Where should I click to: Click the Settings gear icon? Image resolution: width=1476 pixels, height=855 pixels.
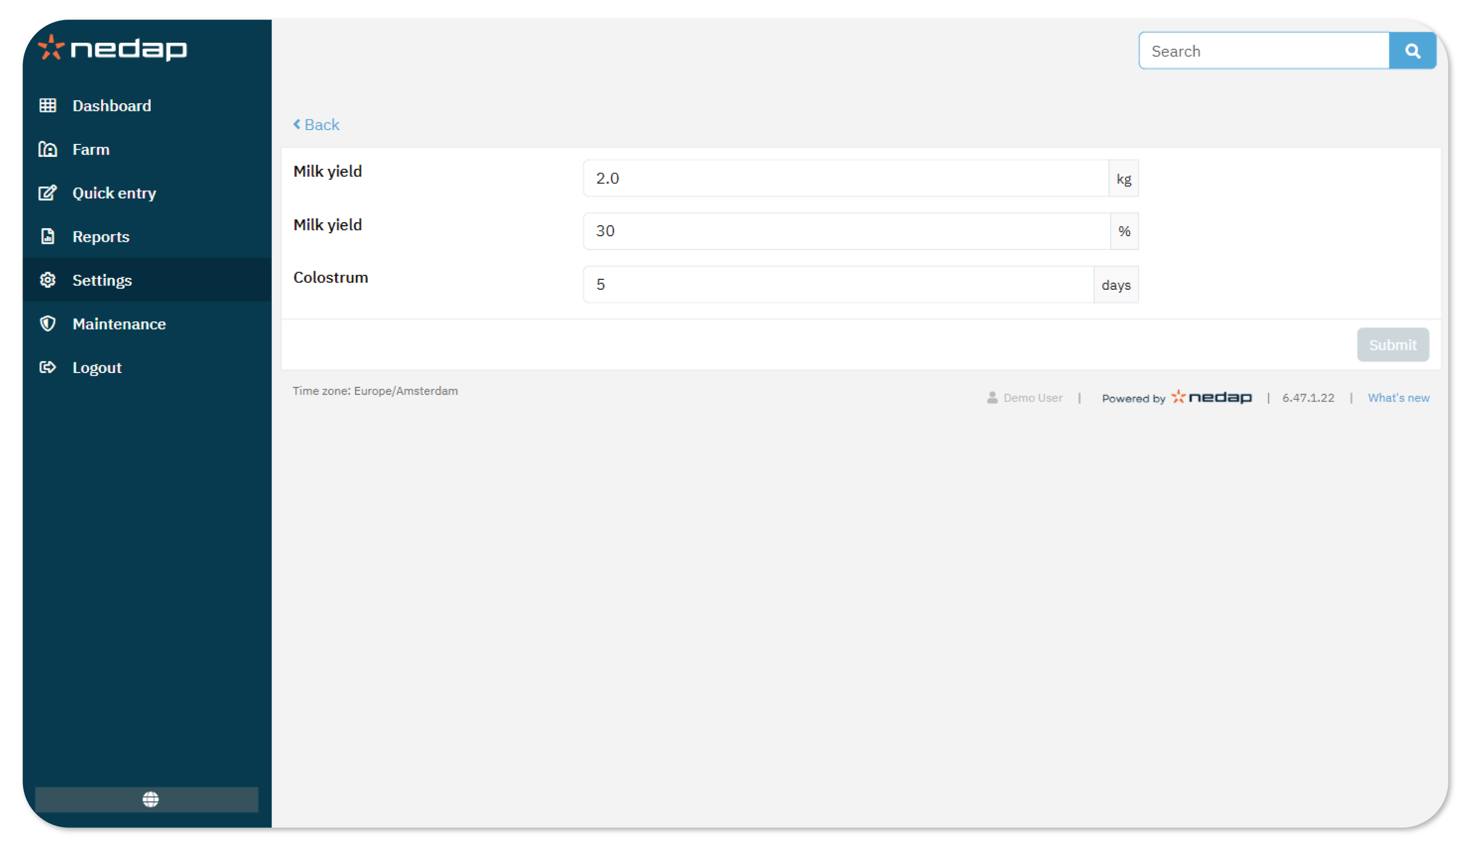click(x=47, y=280)
